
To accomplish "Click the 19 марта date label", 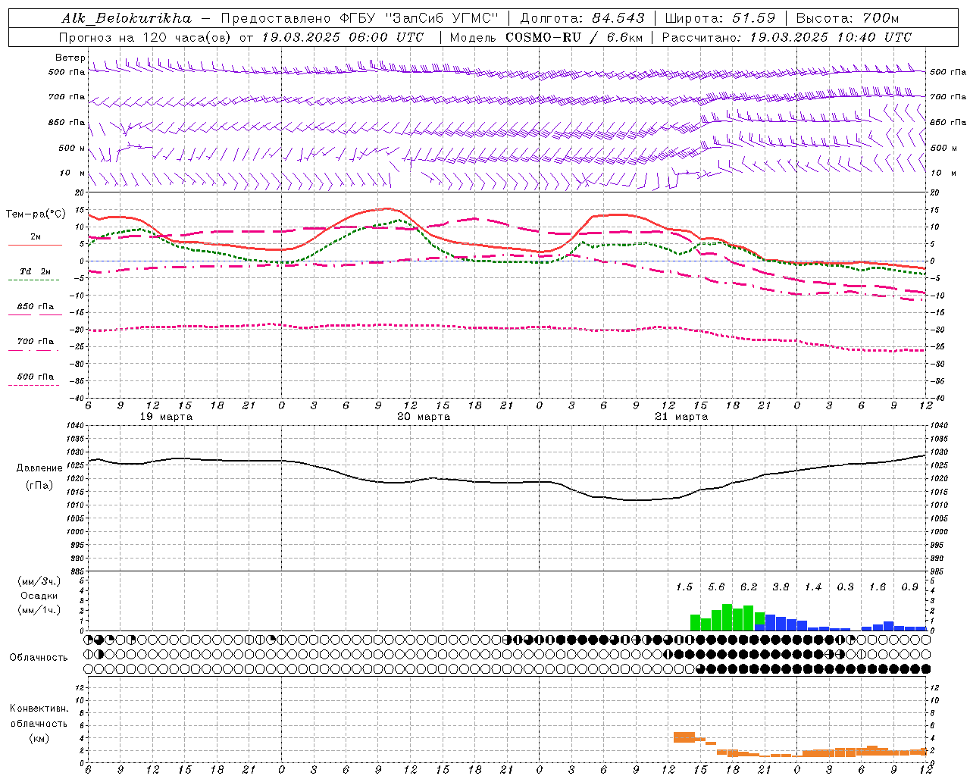I will tap(166, 417).
